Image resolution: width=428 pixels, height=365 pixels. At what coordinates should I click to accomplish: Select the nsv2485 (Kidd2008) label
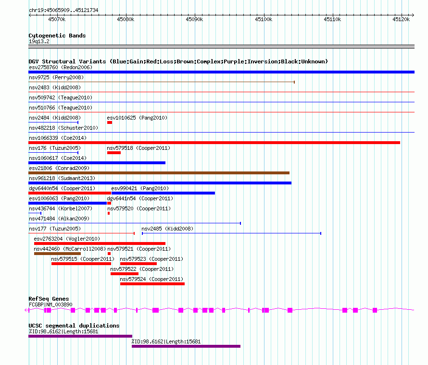coord(167,229)
